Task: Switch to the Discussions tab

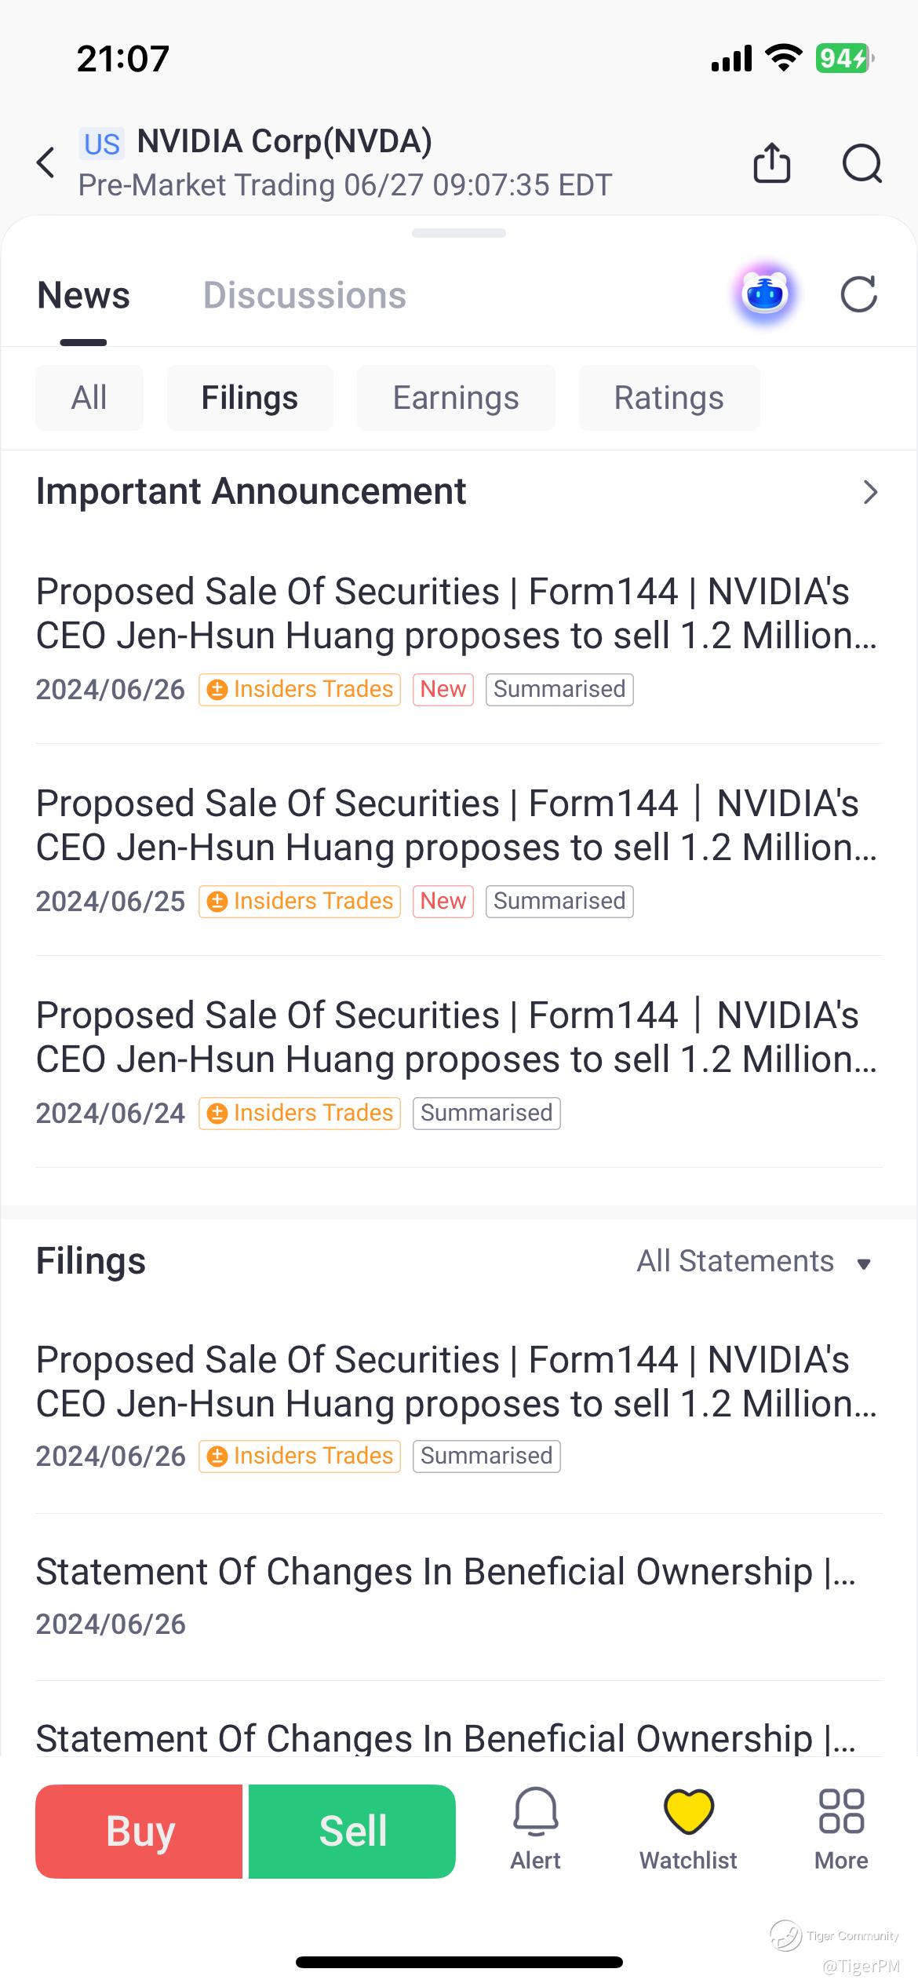Action: pyautogui.click(x=304, y=296)
